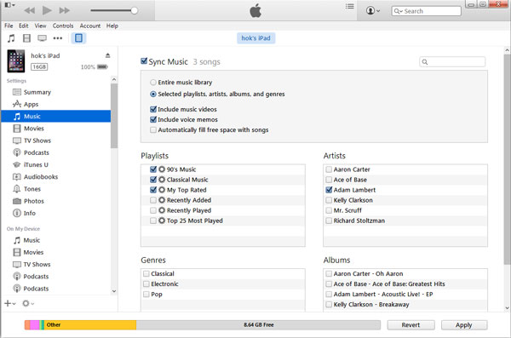Open the Controls menu
Screen dimensions: 511x338
(x=63, y=26)
